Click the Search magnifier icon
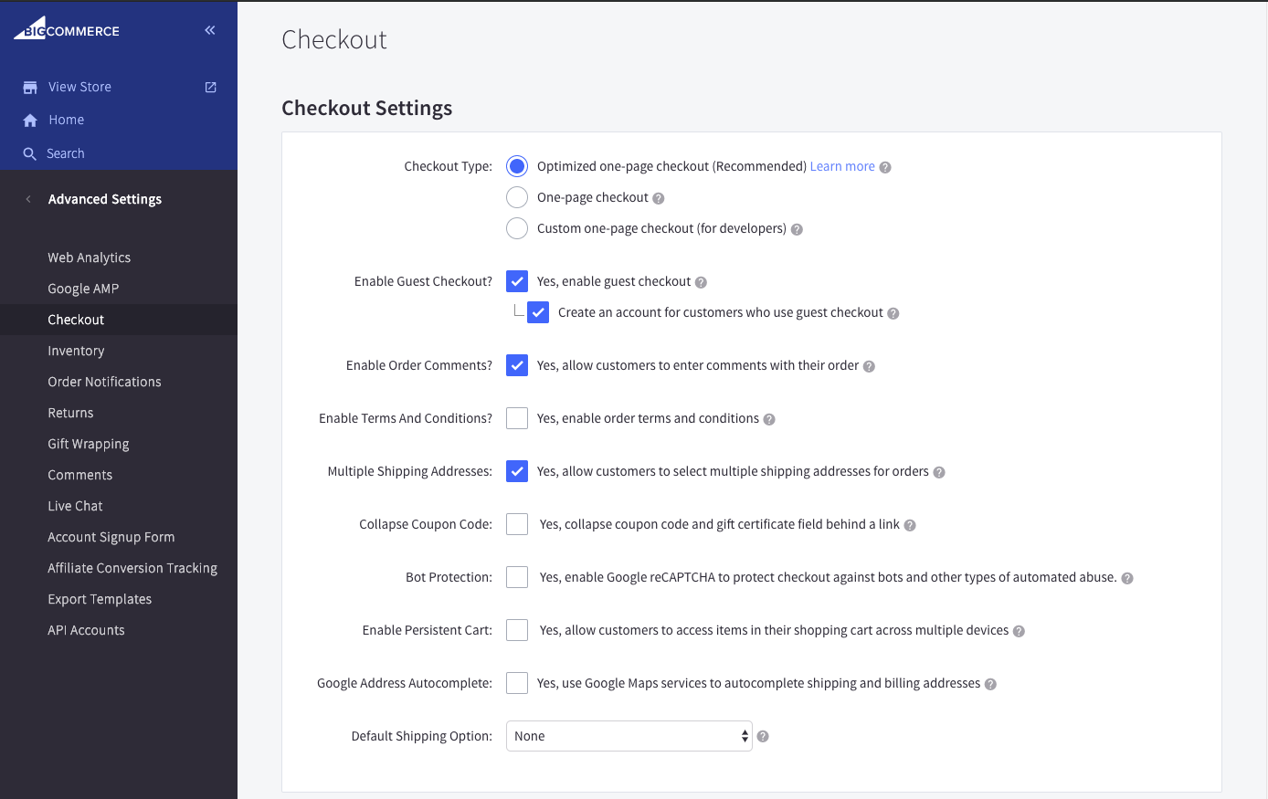 tap(30, 153)
